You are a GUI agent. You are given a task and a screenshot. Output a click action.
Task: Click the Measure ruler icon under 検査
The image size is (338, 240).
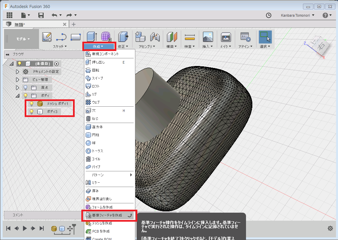point(190,37)
